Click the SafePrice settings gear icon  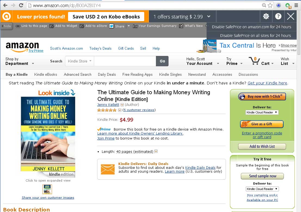pyautogui.click(x=266, y=17)
